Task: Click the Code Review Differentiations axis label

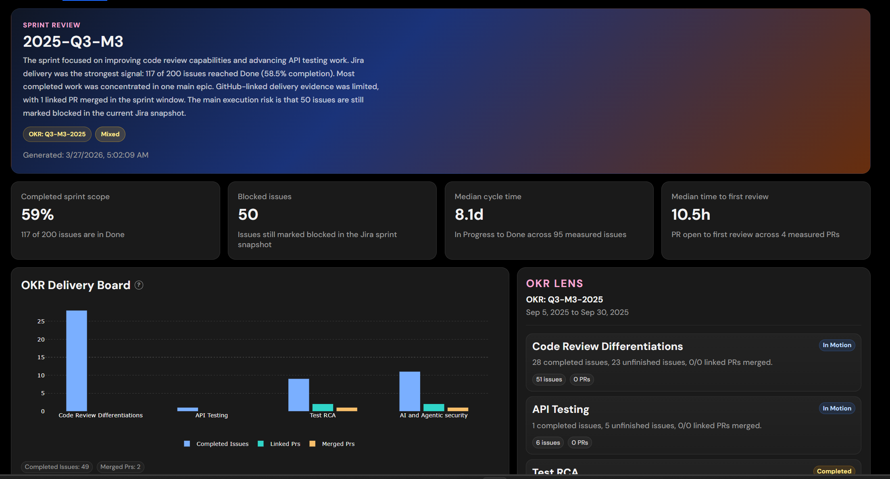Action: [100, 415]
